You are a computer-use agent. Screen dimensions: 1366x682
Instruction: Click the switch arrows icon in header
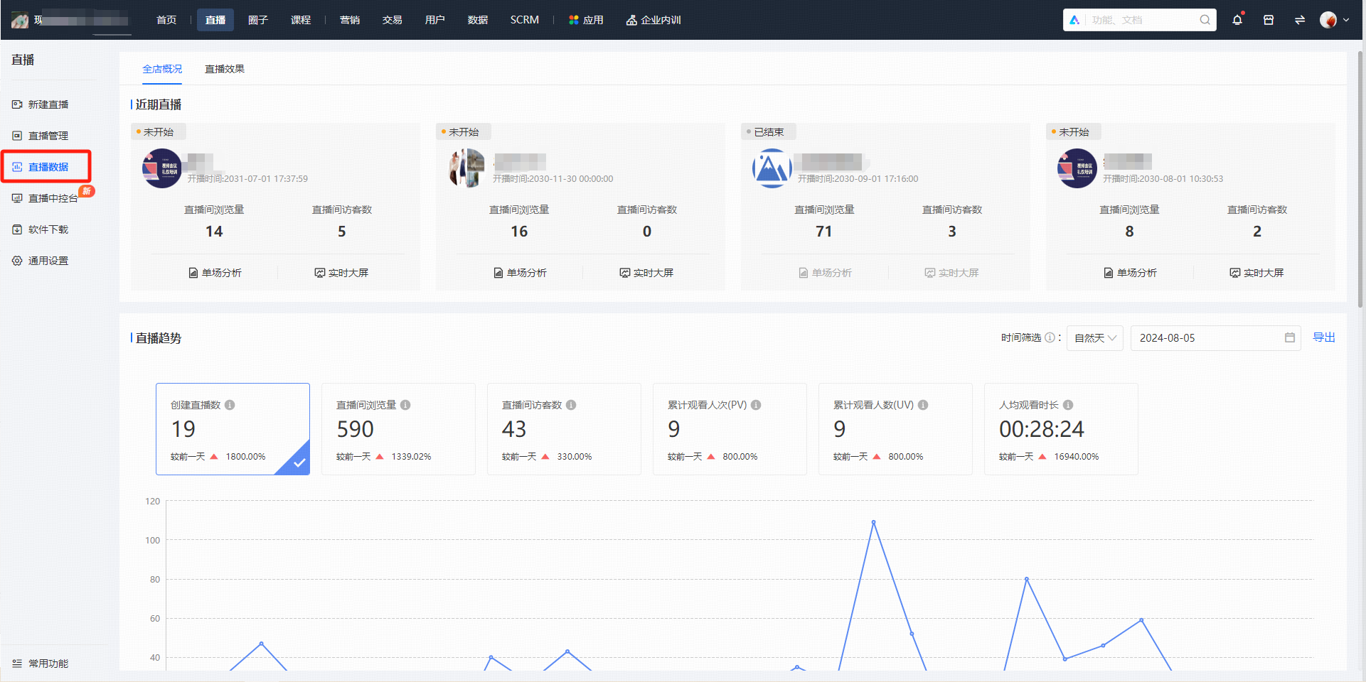point(1300,20)
